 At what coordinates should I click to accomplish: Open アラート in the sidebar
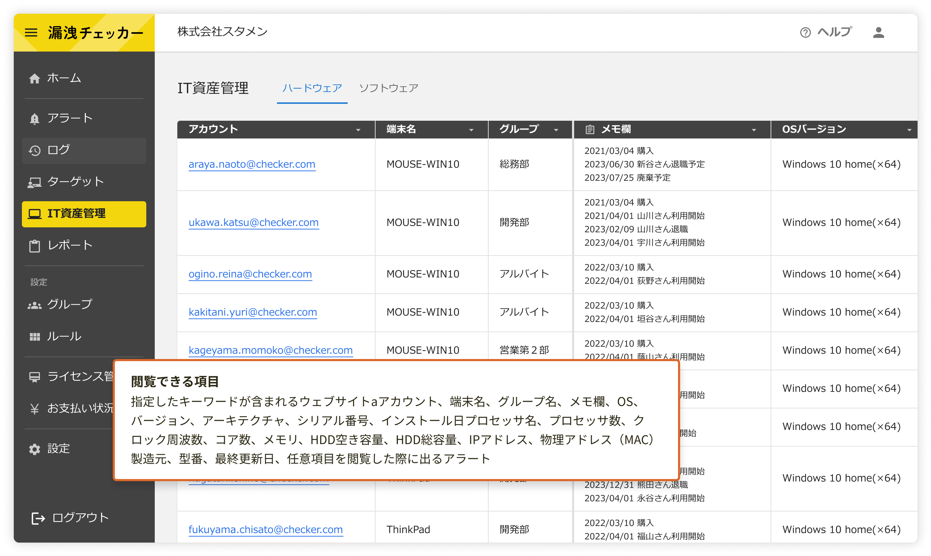84,118
